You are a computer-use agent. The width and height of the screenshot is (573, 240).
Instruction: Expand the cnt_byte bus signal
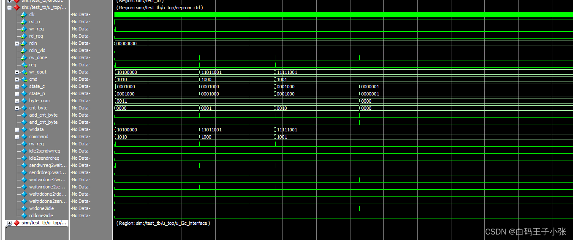[17, 108]
